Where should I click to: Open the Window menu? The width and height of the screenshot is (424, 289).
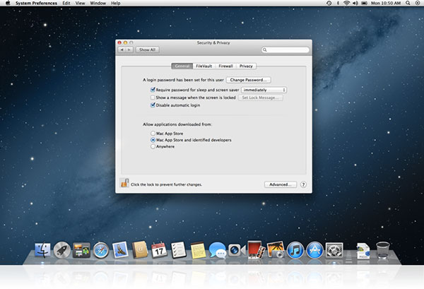click(98, 3)
